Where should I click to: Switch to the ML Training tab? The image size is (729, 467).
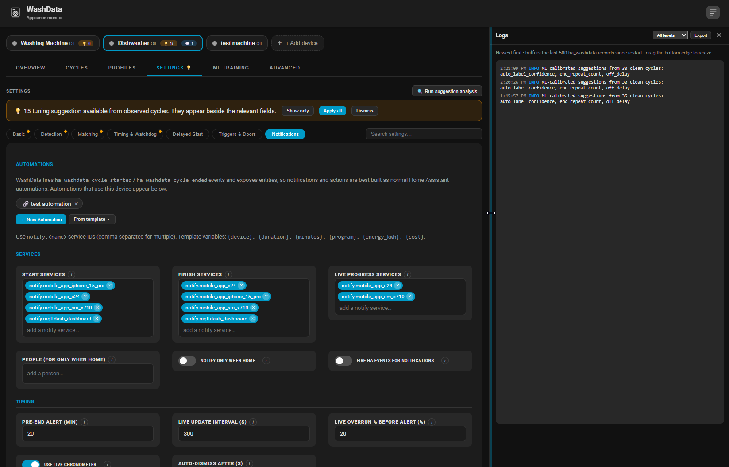231,68
